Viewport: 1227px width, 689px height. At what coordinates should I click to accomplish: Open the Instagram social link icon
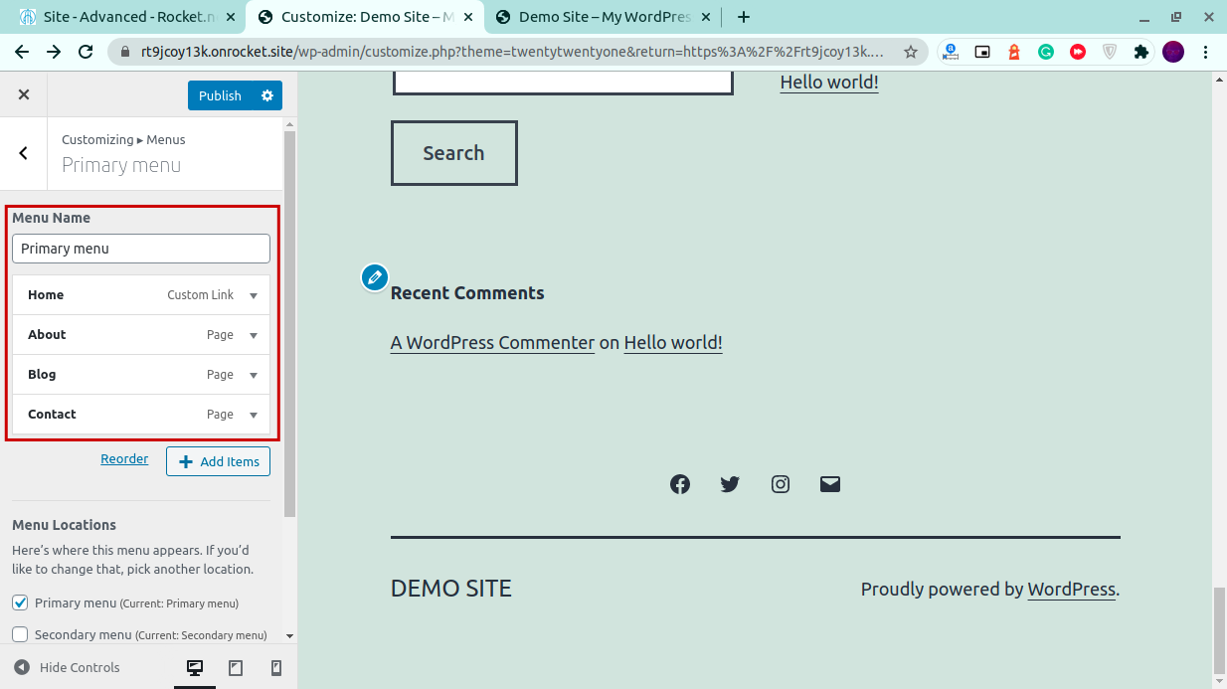781,484
